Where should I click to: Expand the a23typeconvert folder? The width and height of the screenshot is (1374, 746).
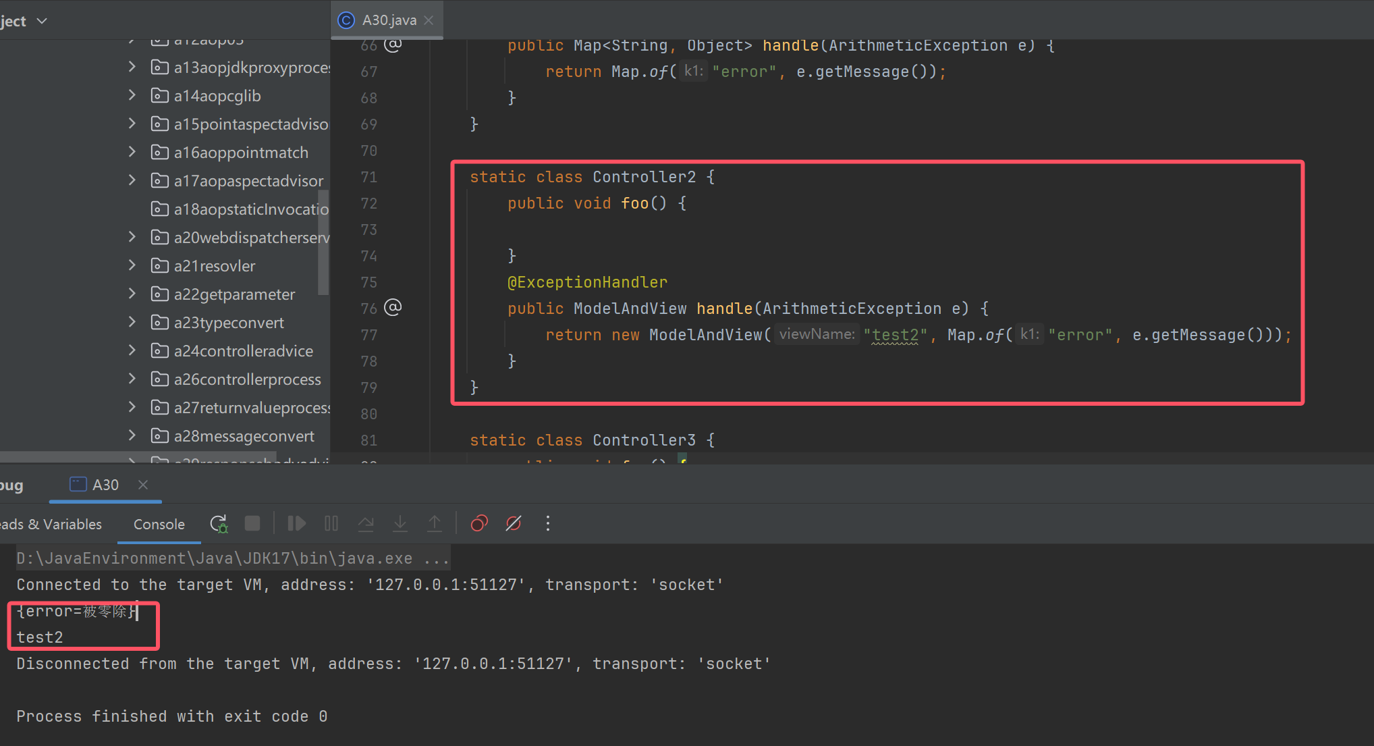[132, 322]
